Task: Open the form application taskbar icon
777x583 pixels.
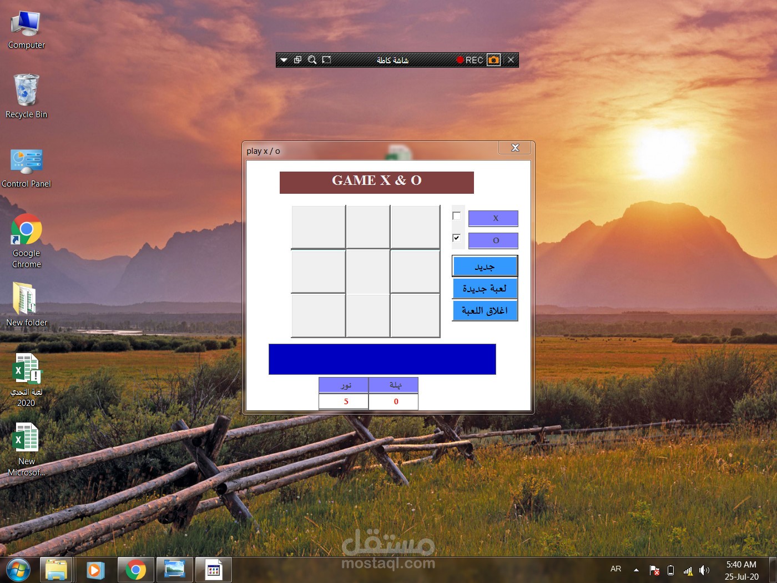Action: [214, 570]
